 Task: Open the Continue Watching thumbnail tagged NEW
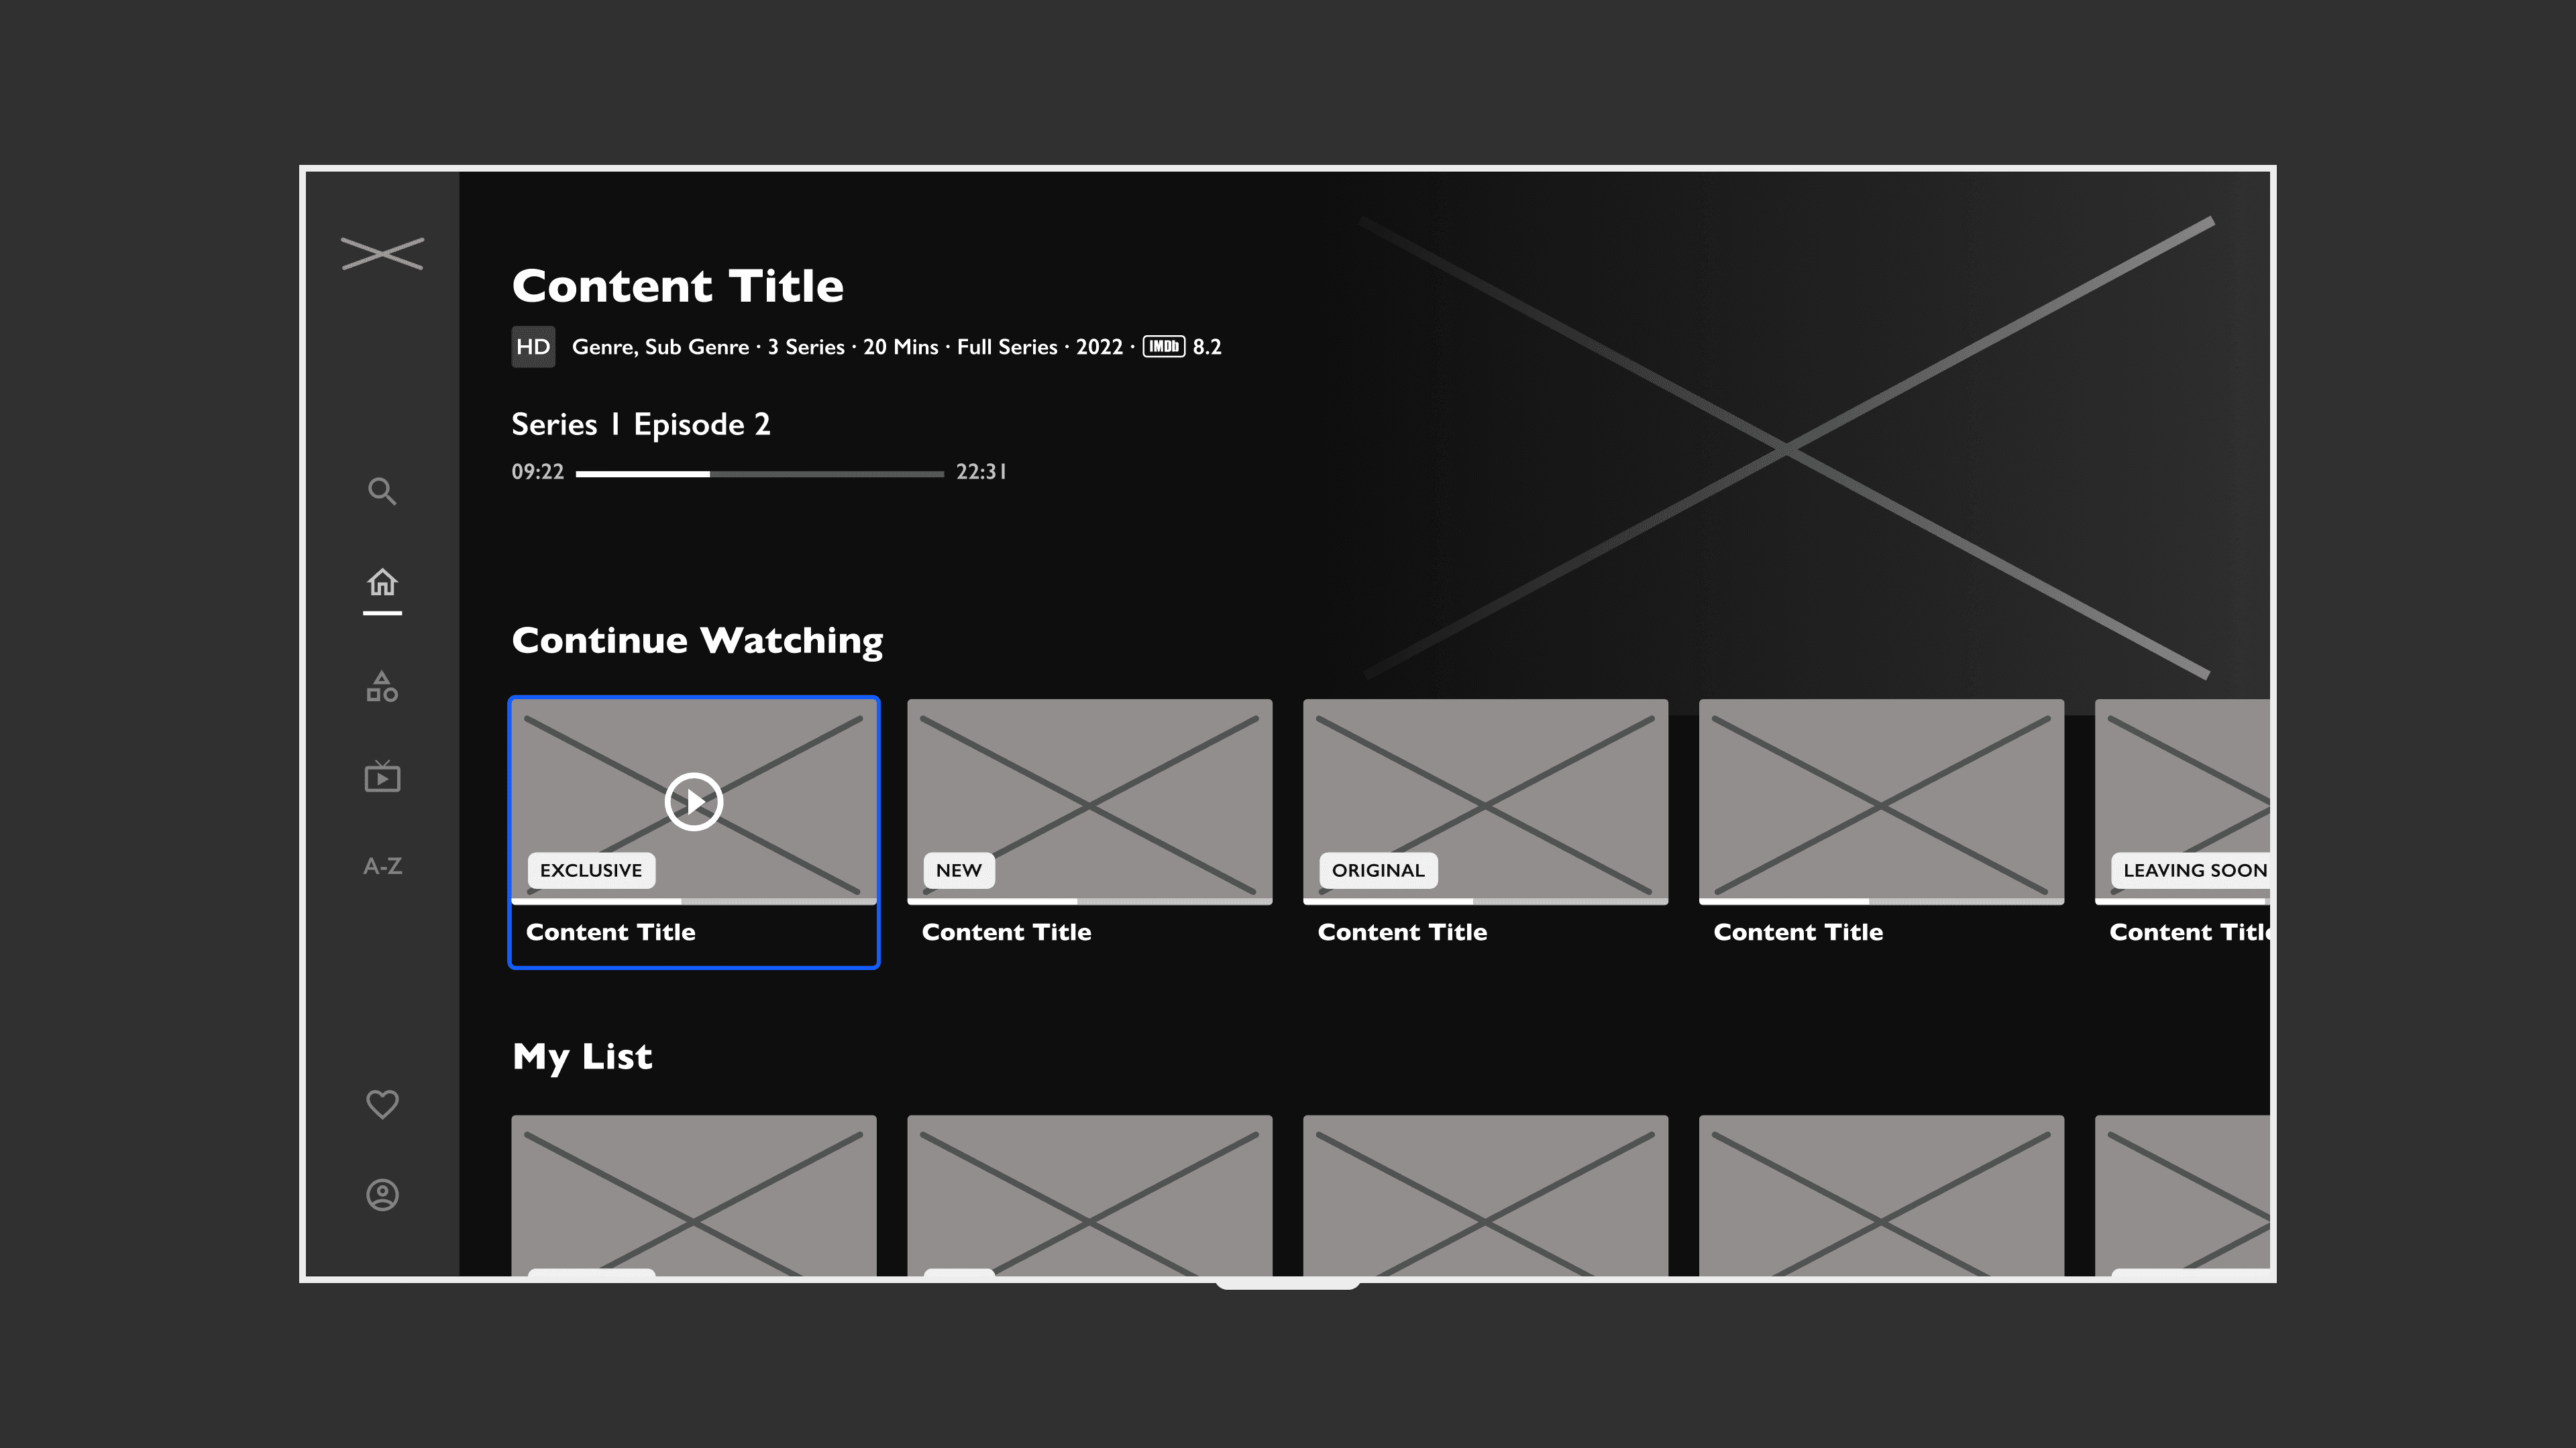pos(1090,802)
